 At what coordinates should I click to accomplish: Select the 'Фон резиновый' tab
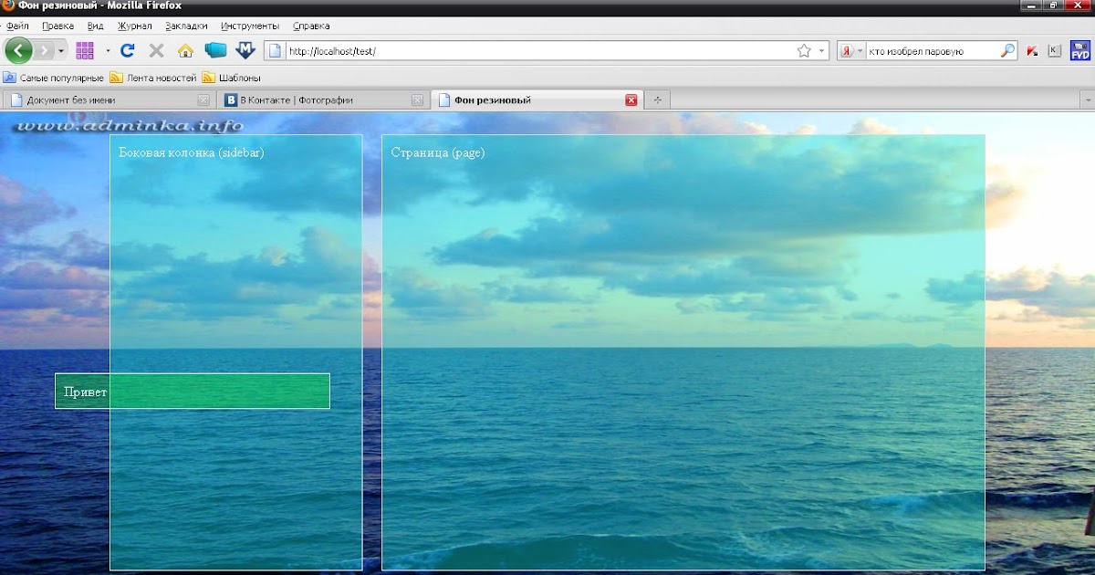click(537, 99)
